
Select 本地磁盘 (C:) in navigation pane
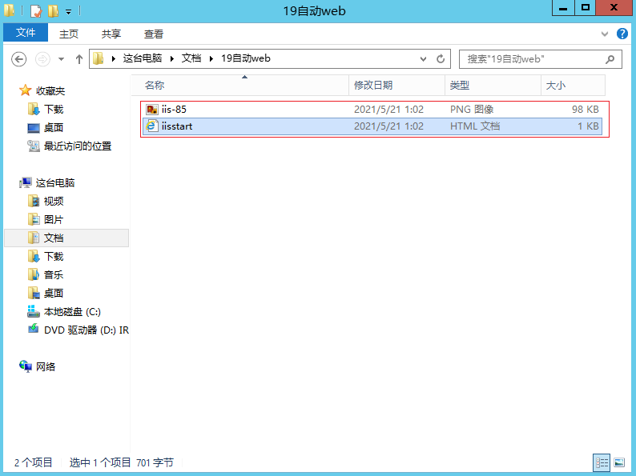point(72,312)
